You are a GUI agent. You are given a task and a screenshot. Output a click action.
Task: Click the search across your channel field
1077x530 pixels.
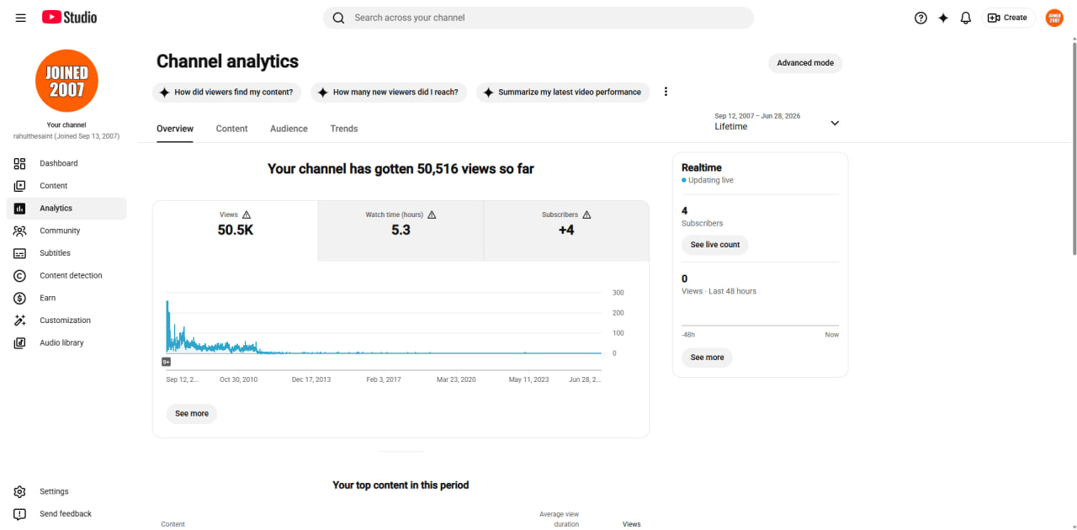538,18
